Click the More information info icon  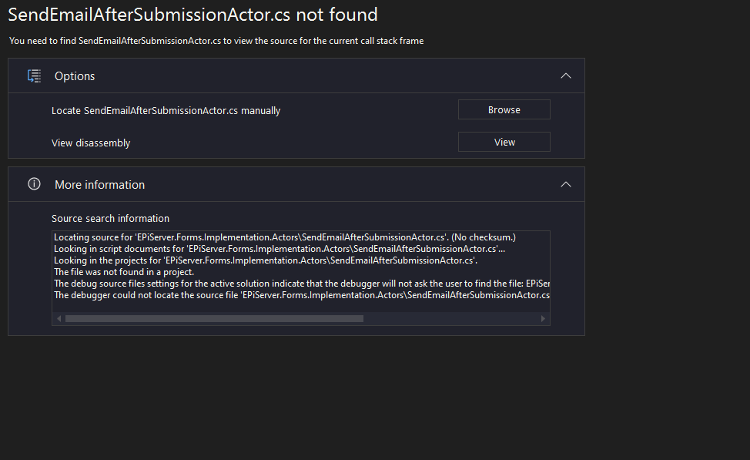(34, 184)
